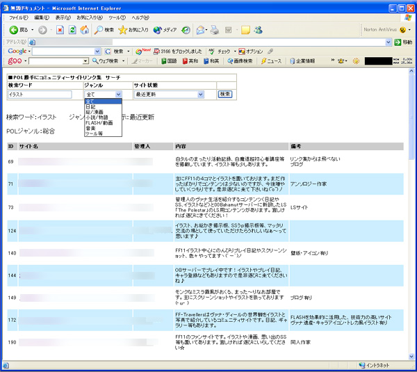The width and height of the screenshot is (417, 372).
Task: Go to Home page icon
Action: point(84,30)
